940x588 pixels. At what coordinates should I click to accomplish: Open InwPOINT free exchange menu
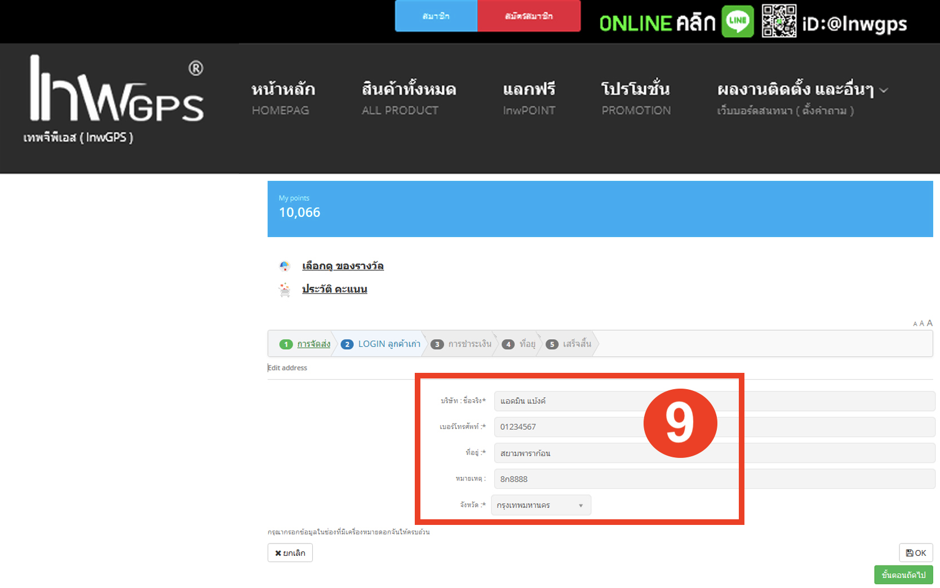click(529, 99)
